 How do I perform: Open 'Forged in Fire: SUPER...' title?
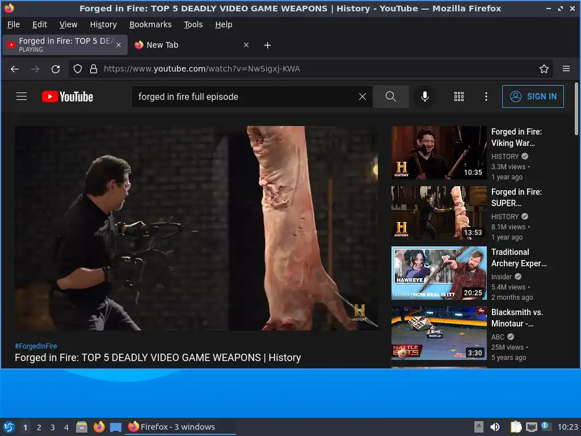point(516,197)
